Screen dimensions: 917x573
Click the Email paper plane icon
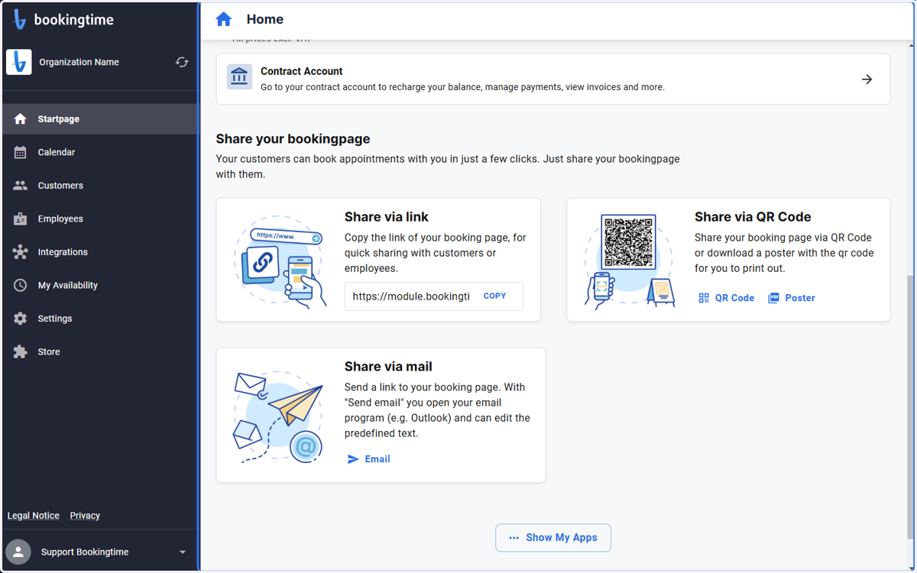[x=353, y=459]
